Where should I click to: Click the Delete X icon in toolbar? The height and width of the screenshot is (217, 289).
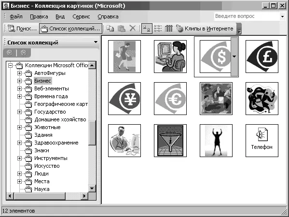tap(133, 29)
